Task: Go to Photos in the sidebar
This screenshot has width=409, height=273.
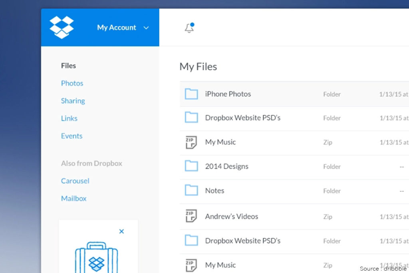Action: point(72,83)
